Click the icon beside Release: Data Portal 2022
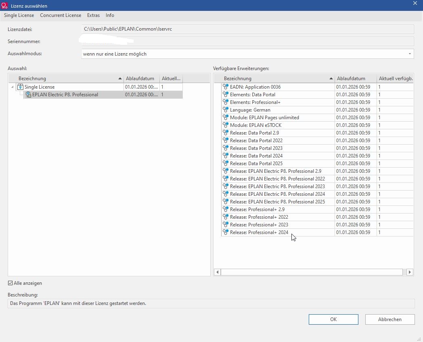The width and height of the screenshot is (423, 342). (226, 140)
